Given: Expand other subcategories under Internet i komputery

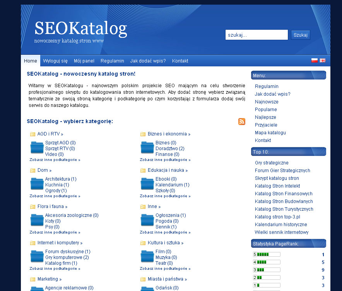Looking at the screenshot, I should pos(55,269).
